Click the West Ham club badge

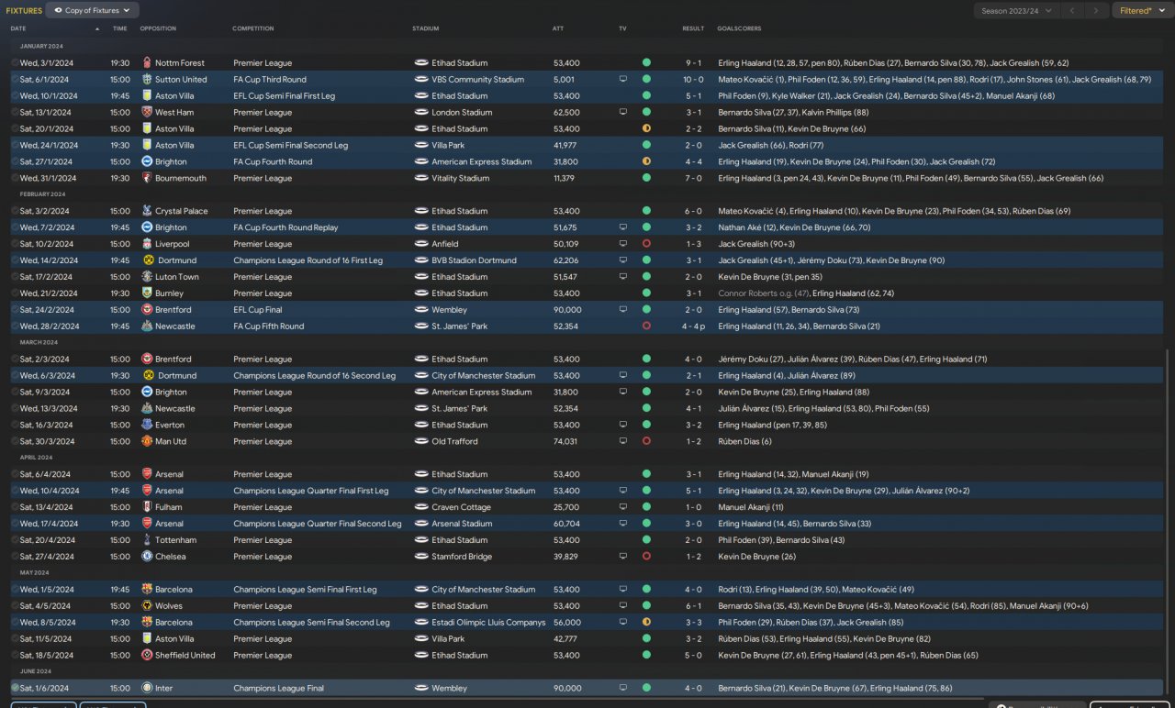pos(147,113)
